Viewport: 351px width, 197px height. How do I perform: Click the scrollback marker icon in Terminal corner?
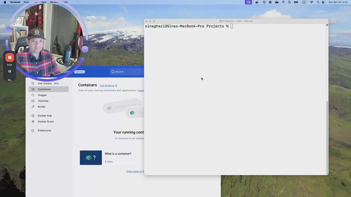327,25
